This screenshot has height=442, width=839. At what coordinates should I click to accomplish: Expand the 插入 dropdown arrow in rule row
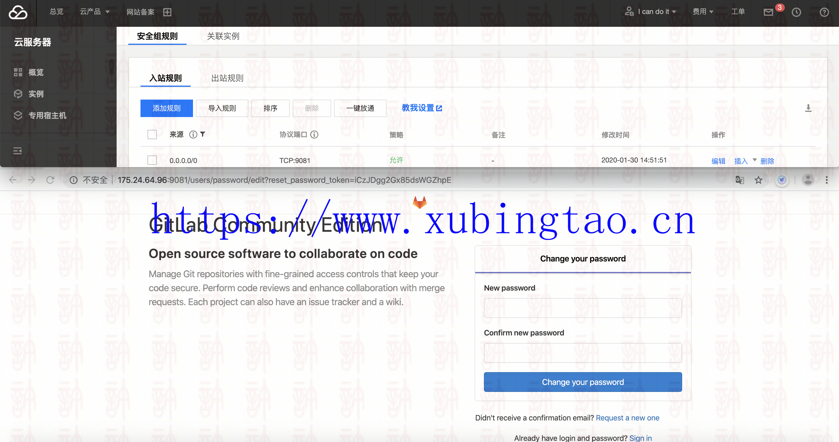pyautogui.click(x=755, y=160)
